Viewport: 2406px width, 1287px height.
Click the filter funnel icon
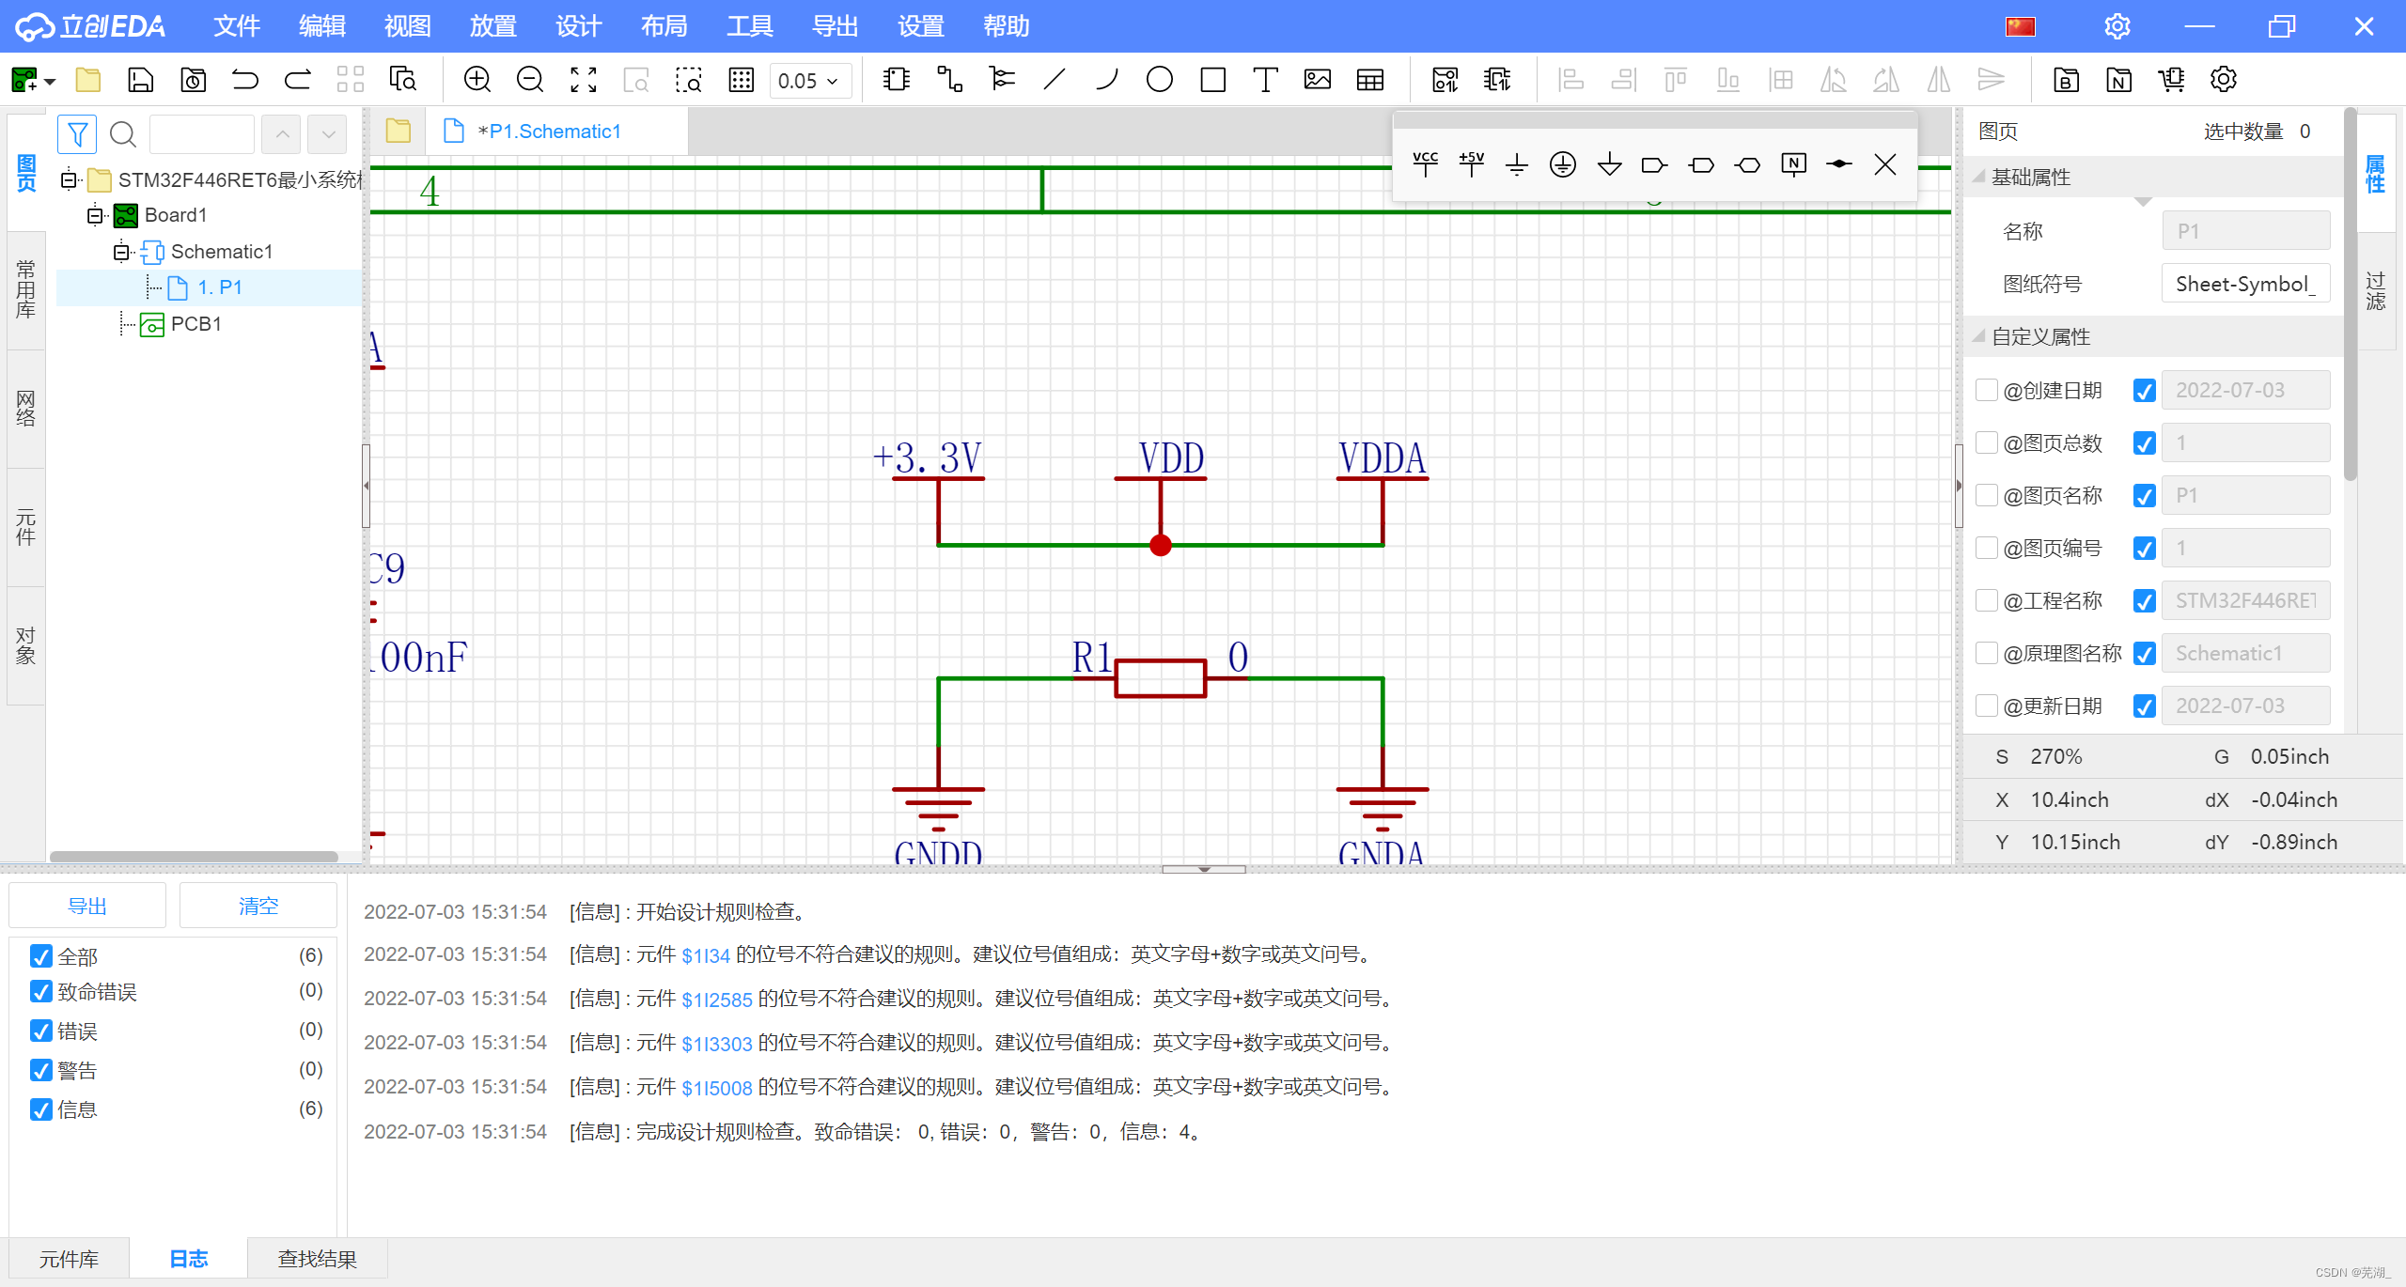point(77,134)
